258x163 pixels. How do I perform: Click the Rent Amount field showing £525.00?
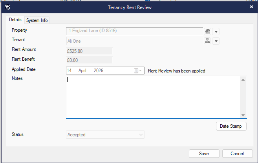click(90, 51)
